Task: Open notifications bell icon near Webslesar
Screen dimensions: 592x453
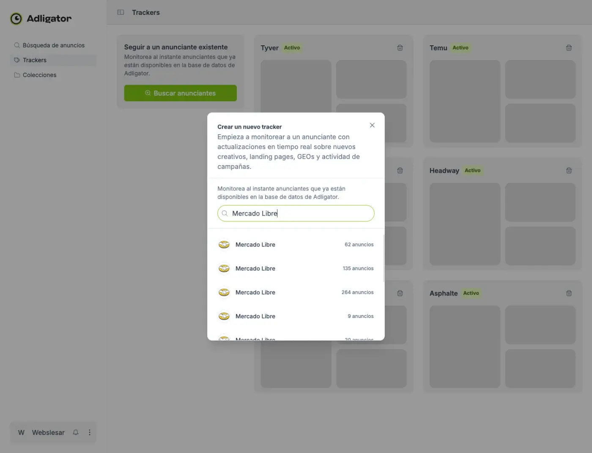Action: pos(76,432)
